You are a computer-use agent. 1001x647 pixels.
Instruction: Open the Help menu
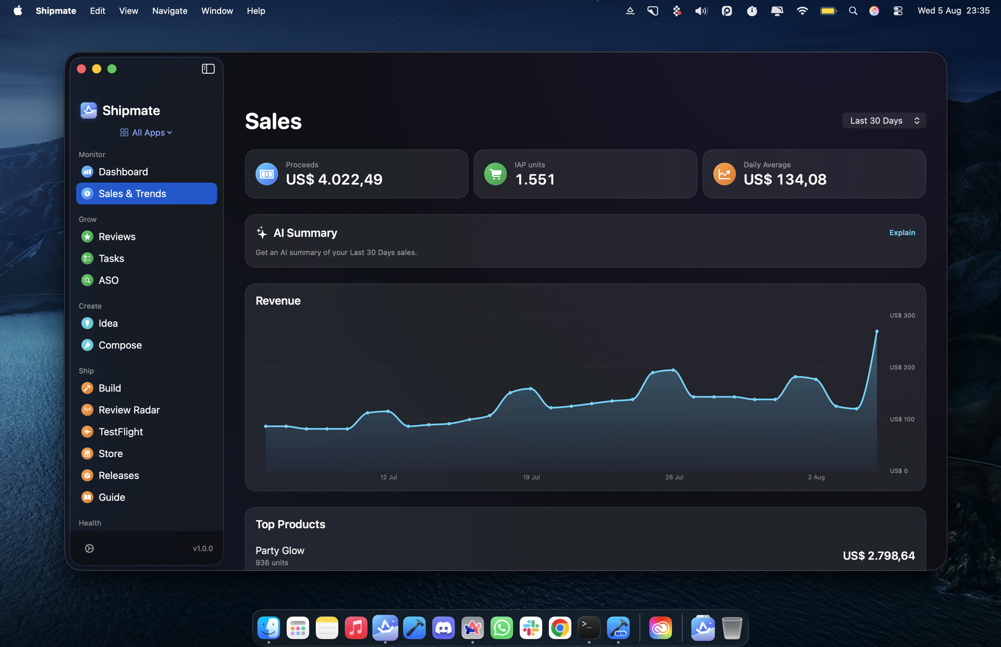tap(256, 10)
